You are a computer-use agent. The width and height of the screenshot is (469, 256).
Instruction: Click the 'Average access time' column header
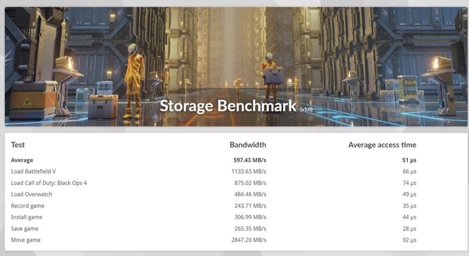pyautogui.click(x=382, y=145)
